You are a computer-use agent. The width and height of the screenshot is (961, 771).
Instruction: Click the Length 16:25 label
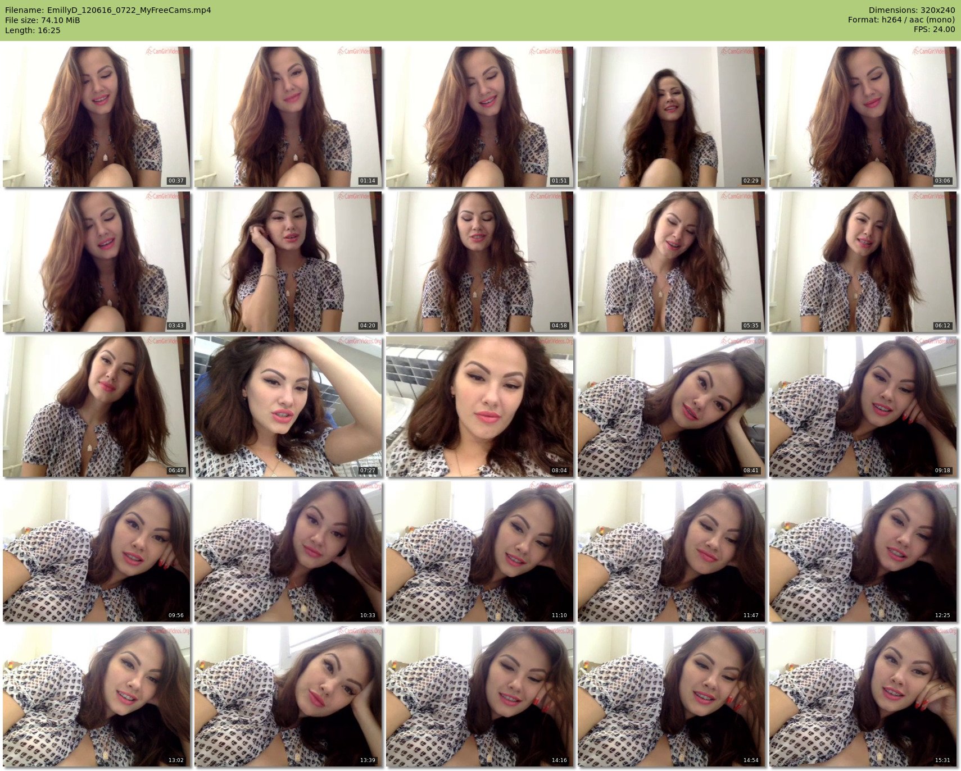33,30
